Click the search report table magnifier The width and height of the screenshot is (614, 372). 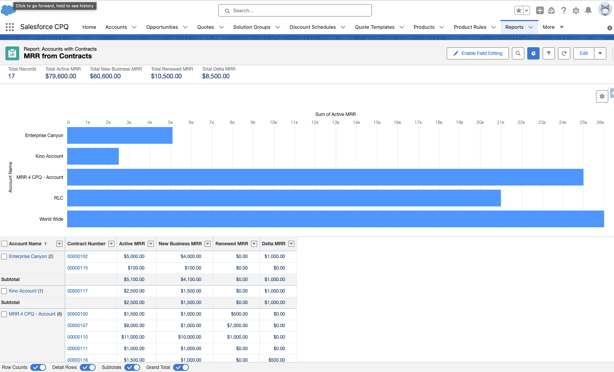(518, 53)
